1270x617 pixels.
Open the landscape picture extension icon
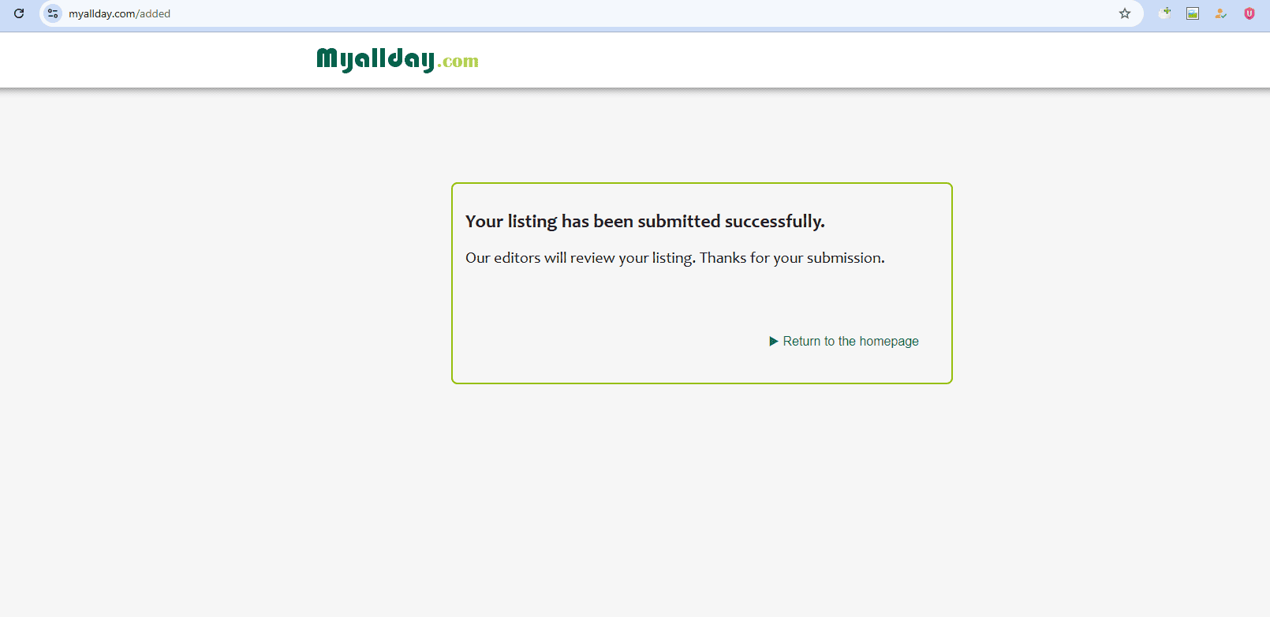pos(1193,13)
